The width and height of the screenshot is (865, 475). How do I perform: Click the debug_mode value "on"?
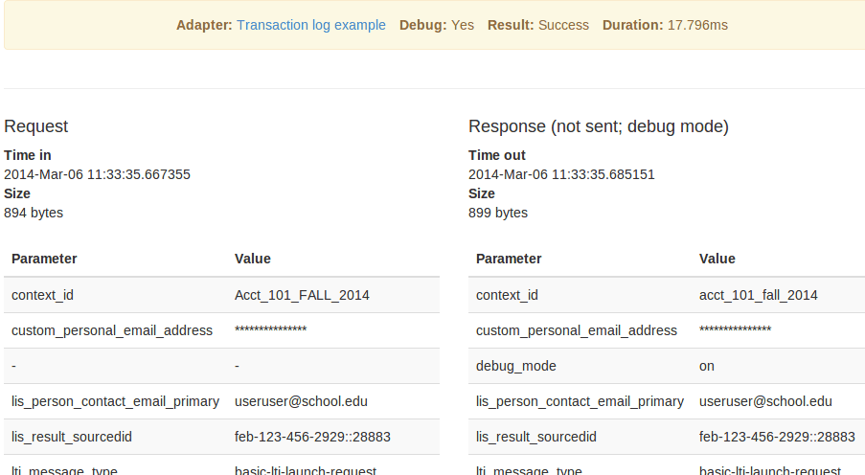(x=707, y=366)
